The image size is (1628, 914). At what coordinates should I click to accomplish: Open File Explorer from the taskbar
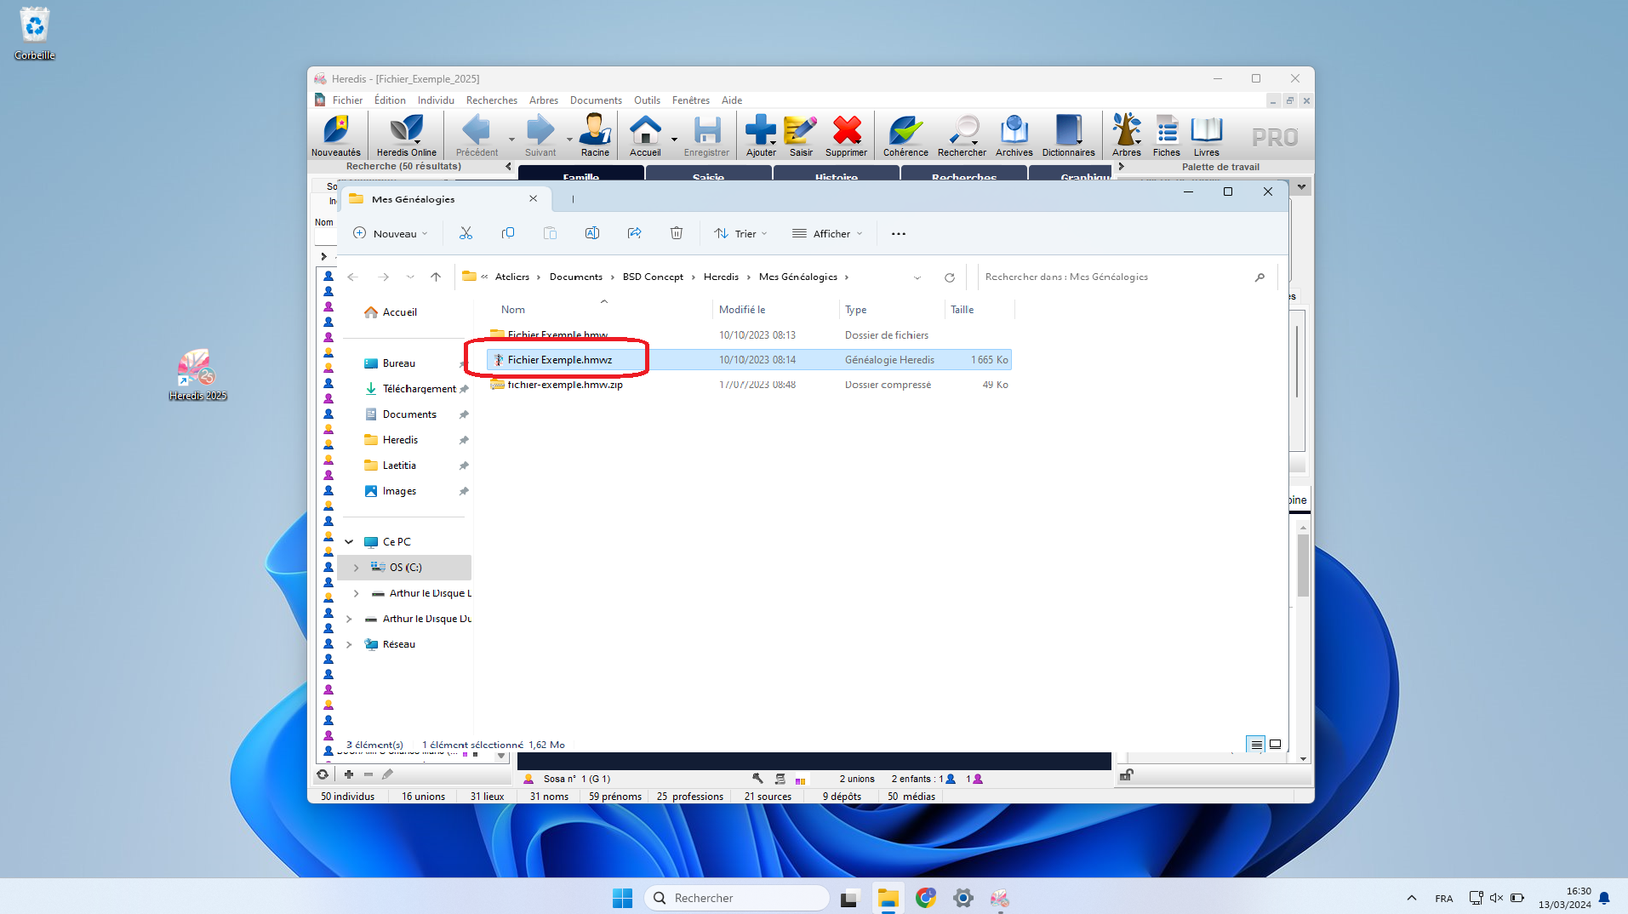[x=888, y=899]
